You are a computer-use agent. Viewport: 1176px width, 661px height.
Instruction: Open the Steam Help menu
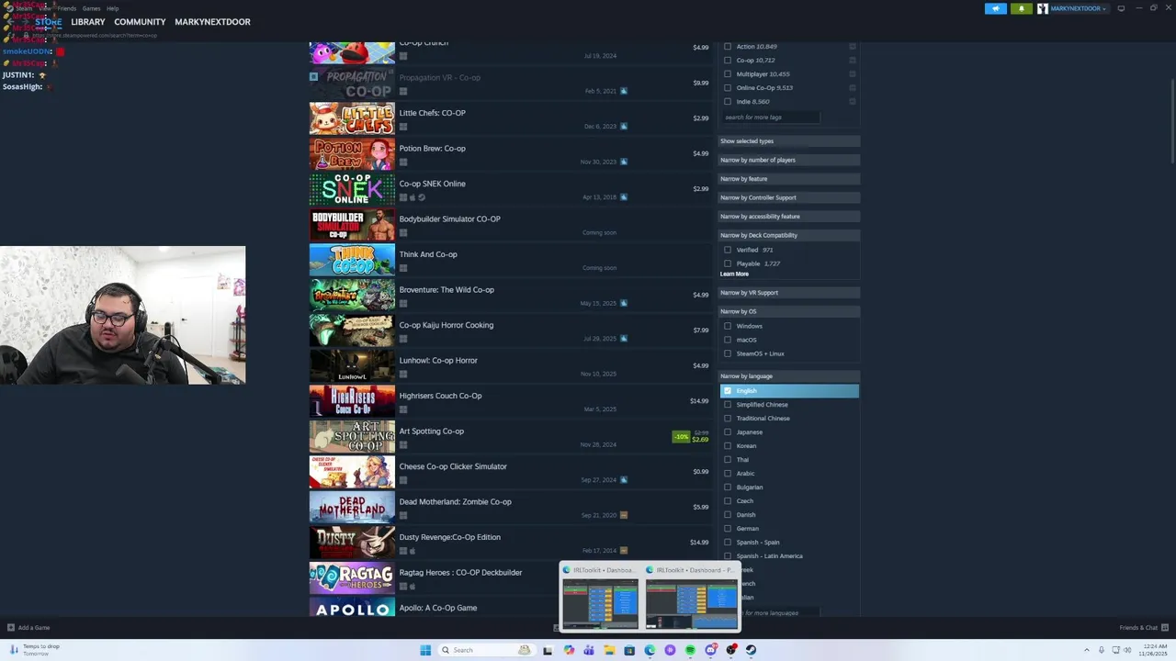112,8
